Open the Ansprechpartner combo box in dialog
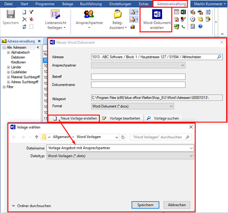Viewport: 228px width, 213px height. [x=138, y=65]
